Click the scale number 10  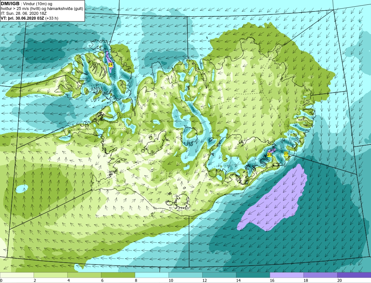pos(171,280)
